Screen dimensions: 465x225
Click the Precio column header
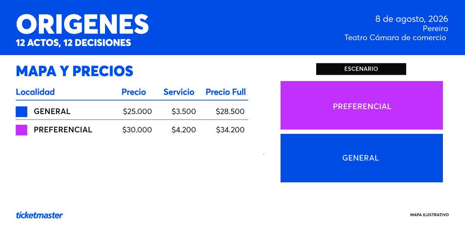(134, 92)
